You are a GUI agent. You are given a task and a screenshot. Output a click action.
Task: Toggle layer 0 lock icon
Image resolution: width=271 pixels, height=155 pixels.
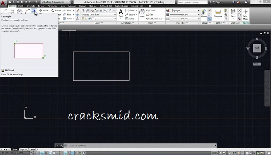point(89,19)
